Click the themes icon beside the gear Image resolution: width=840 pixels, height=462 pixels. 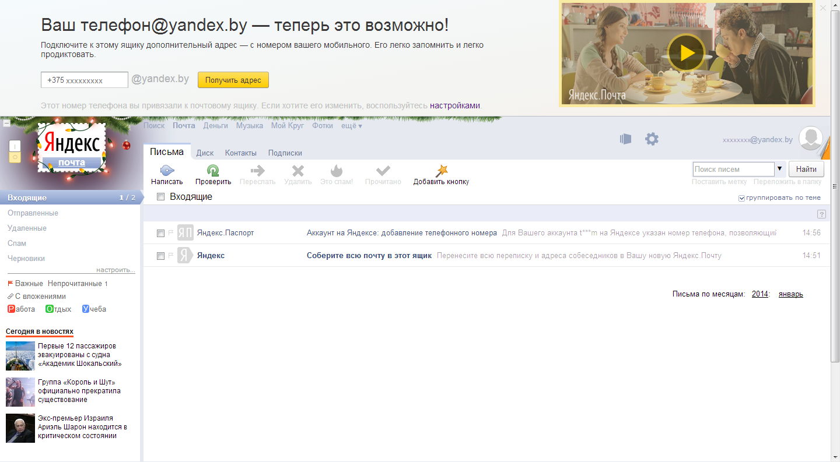pos(625,139)
